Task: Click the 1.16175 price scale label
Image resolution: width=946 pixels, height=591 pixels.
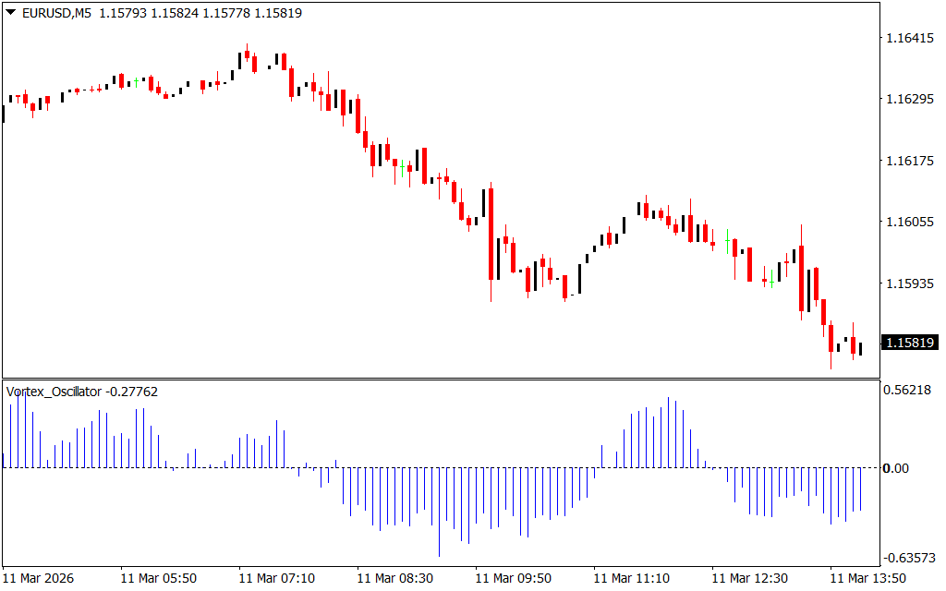Action: pyautogui.click(x=909, y=161)
